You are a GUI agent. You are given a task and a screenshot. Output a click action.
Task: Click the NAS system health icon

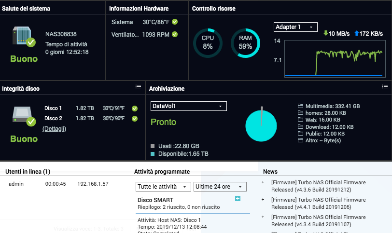click(24, 37)
